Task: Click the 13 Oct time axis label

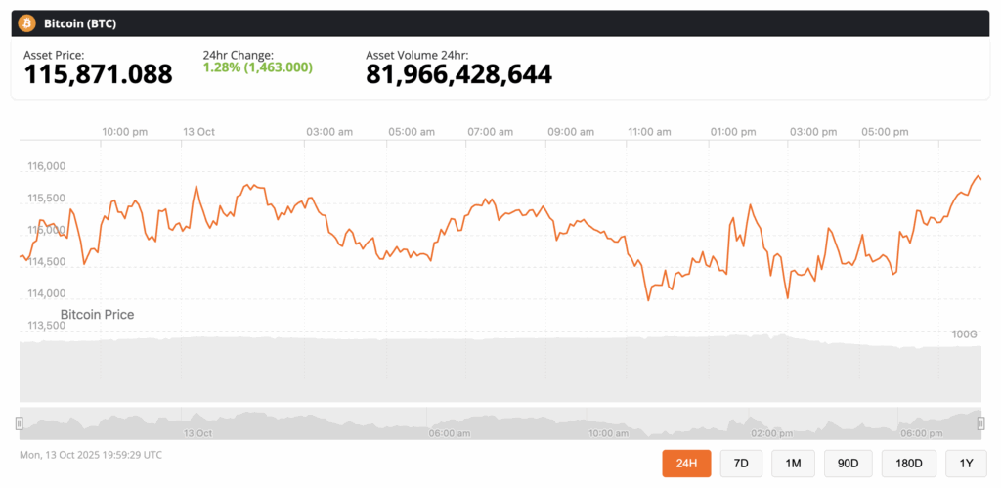Action: tap(197, 132)
